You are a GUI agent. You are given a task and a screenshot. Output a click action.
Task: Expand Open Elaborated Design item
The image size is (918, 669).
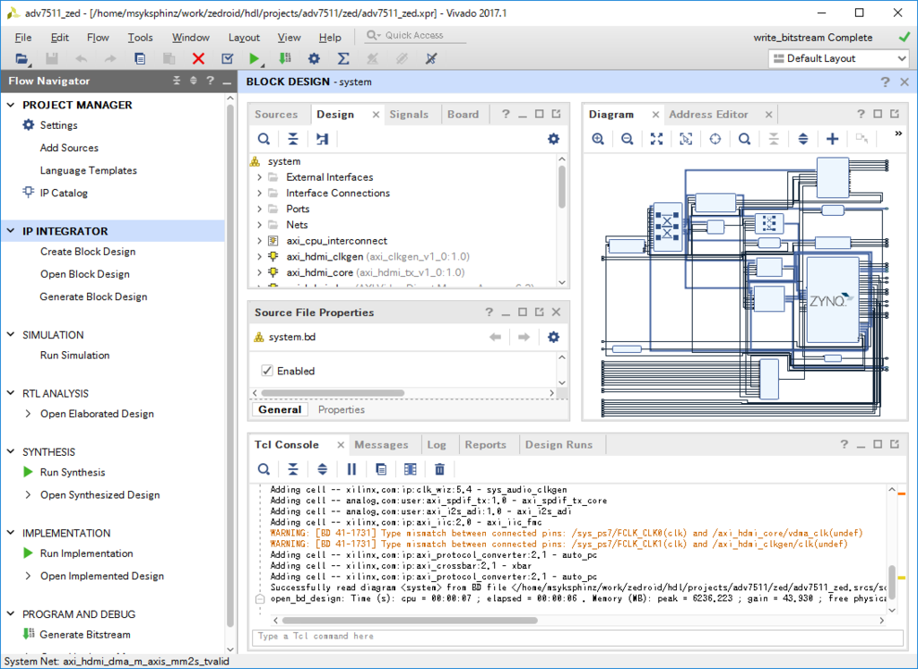click(x=28, y=414)
